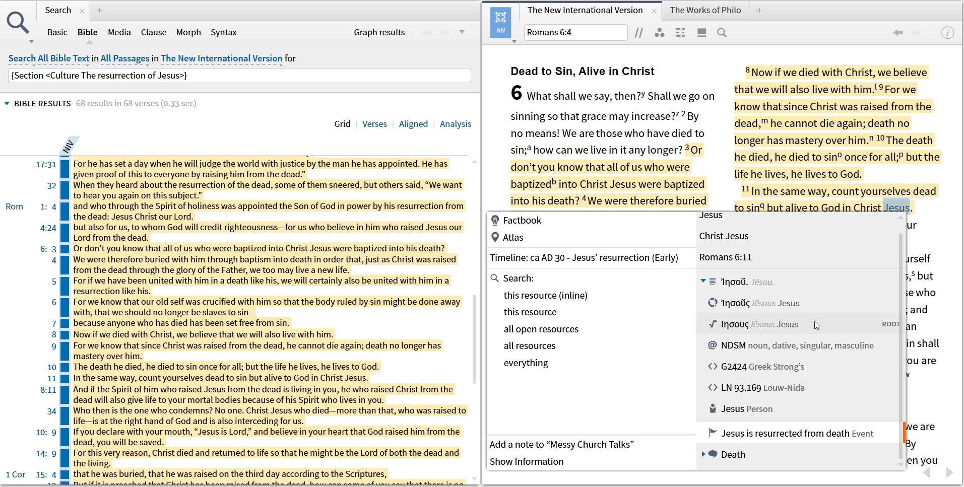Click the search results vertical scrollbar
964x487 pixels.
coord(474,339)
